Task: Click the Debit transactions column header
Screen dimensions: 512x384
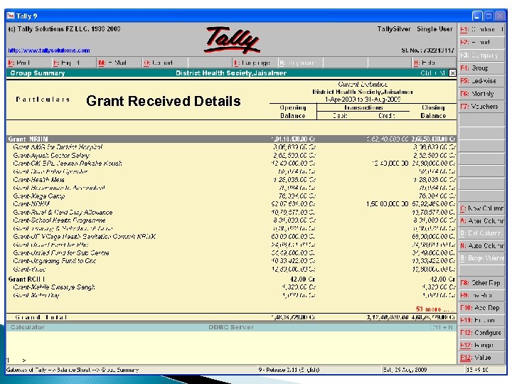Action: (x=340, y=116)
